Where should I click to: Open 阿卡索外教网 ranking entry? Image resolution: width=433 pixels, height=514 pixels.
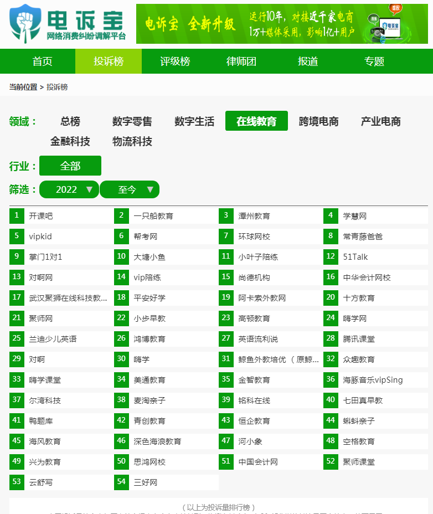[271, 298]
